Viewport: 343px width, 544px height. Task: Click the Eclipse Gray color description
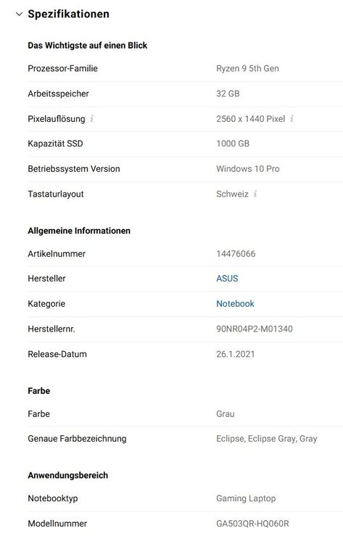(267, 439)
